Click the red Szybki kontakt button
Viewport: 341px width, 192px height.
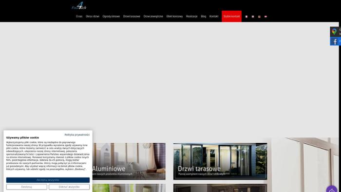pos(231,16)
